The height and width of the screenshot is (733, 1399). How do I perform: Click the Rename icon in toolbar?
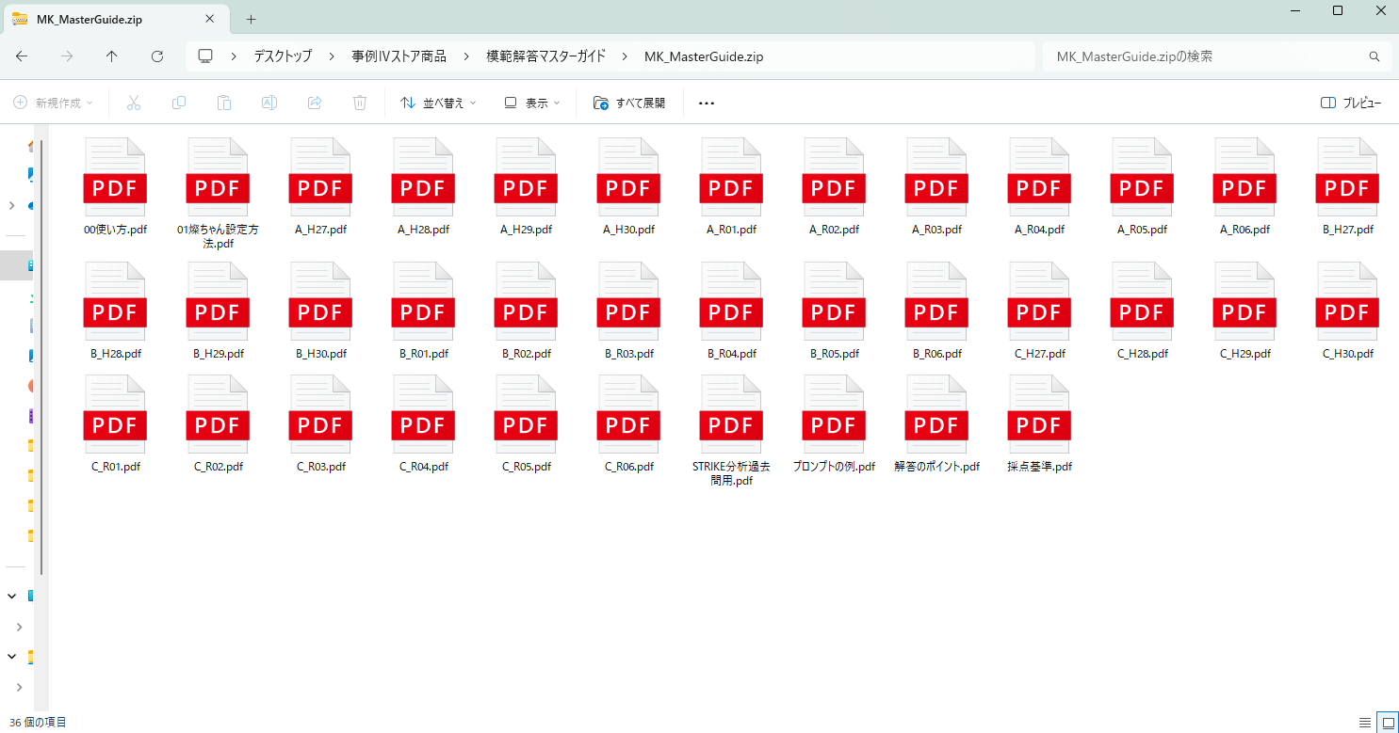[x=269, y=103]
